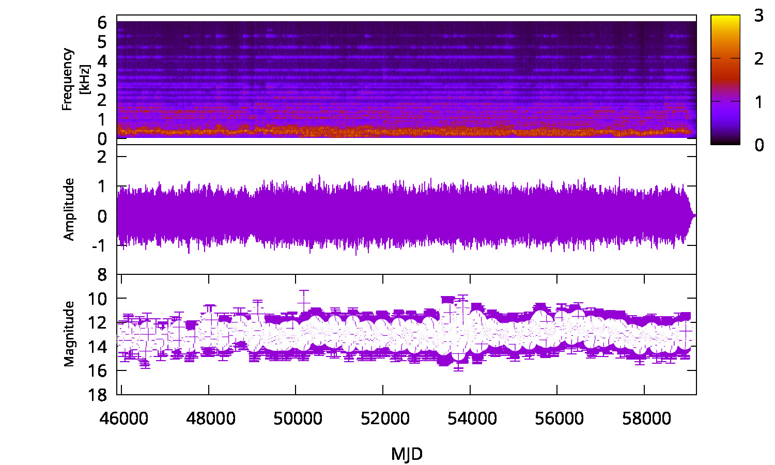Image resolution: width=775 pixels, height=465 pixels.
Task: Click the amplitude waveform panel
Action: [407, 209]
